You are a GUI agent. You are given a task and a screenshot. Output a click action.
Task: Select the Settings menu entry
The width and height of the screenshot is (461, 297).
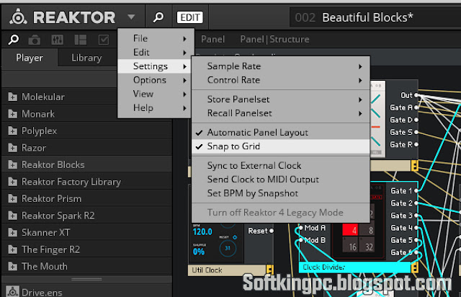(155, 66)
